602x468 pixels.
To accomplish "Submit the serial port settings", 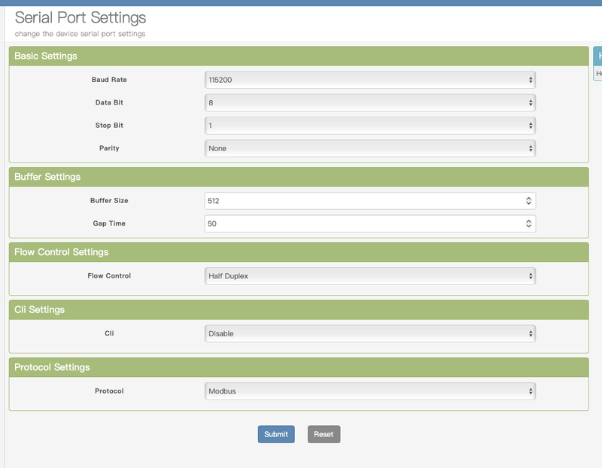I will click(x=276, y=434).
